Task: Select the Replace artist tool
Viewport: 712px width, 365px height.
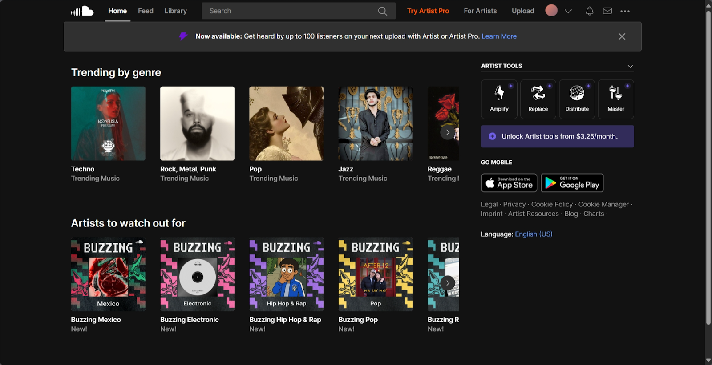Action: tap(538, 99)
